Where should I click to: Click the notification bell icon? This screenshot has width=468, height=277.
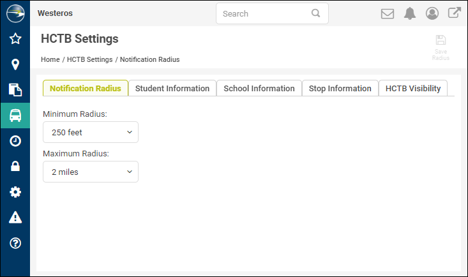(x=410, y=13)
